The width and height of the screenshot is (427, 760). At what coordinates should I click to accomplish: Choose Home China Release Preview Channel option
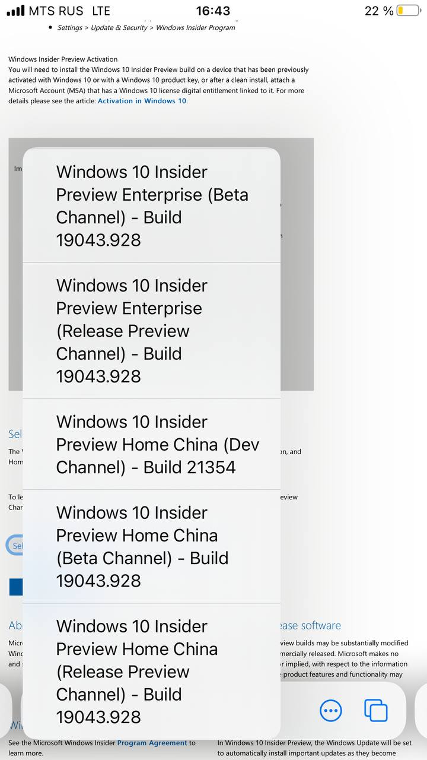(x=152, y=671)
